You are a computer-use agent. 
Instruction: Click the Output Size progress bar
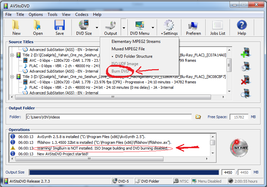[124, 172]
